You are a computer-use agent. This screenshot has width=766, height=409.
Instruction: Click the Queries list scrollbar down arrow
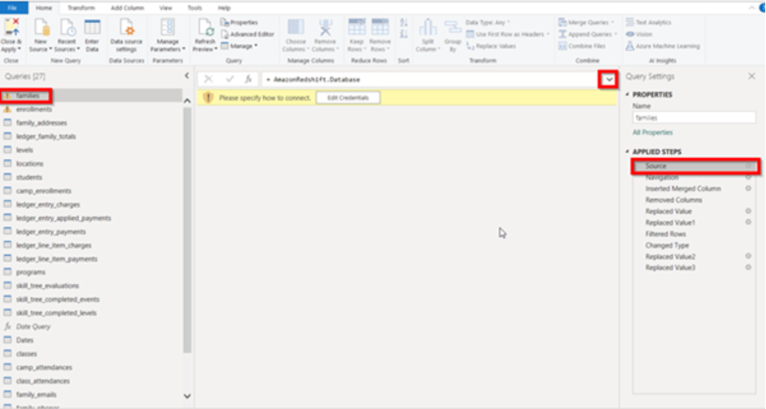click(x=187, y=396)
